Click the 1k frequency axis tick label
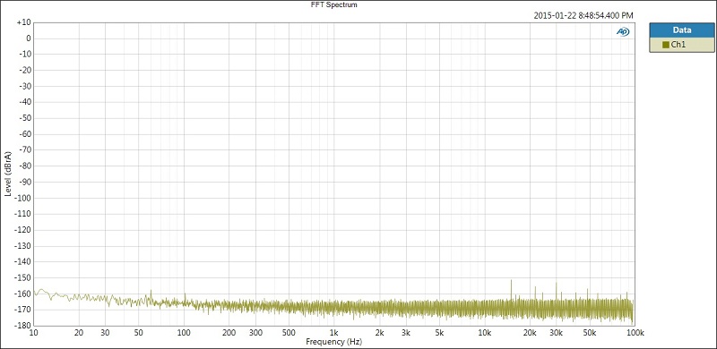Screen dimensions: 717x349 point(334,333)
